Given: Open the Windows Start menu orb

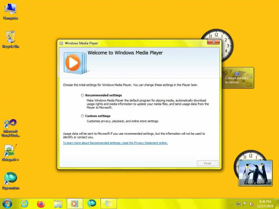Looking at the screenshot, I should click(x=7, y=204).
